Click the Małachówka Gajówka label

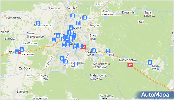(x=98, y=77)
